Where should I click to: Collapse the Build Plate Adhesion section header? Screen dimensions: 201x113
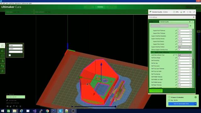pyautogui.click(x=171, y=52)
